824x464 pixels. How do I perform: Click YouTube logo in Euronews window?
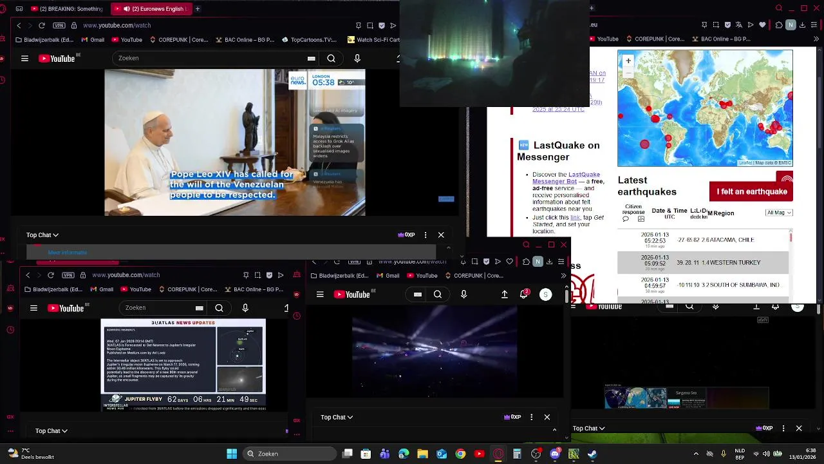click(x=58, y=59)
